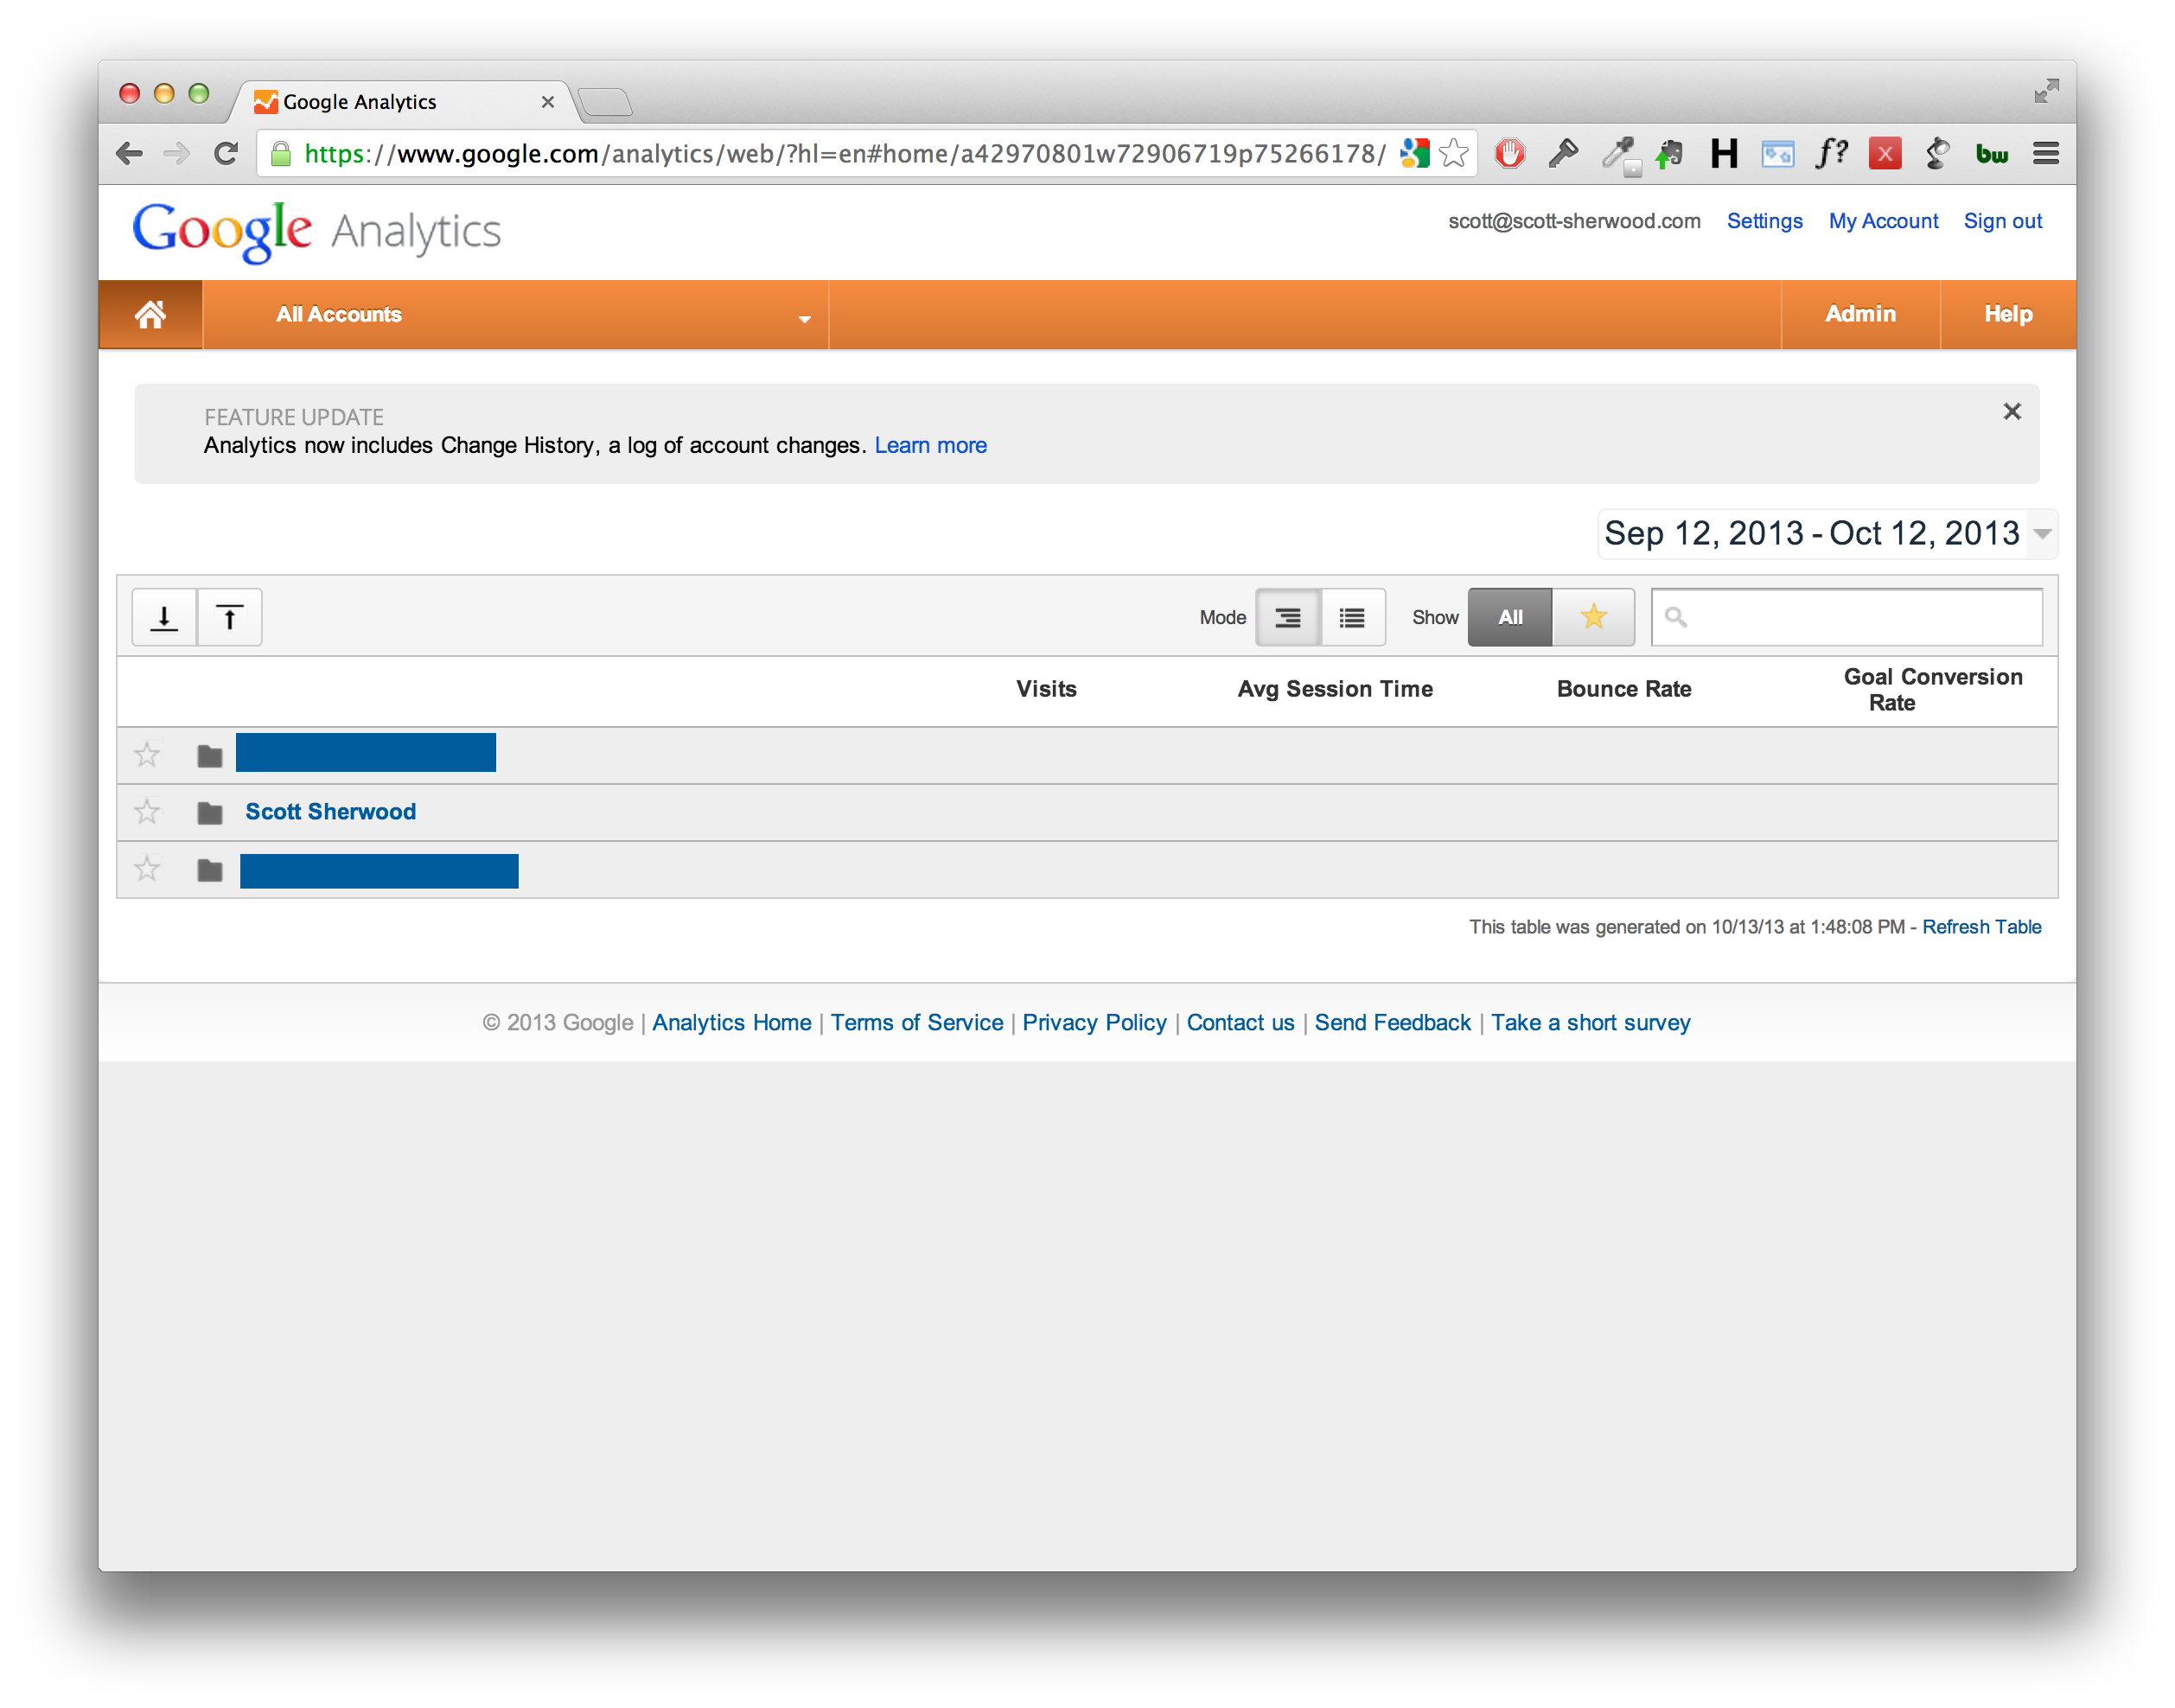
Task: Click Refresh Table link
Action: tap(1981, 926)
